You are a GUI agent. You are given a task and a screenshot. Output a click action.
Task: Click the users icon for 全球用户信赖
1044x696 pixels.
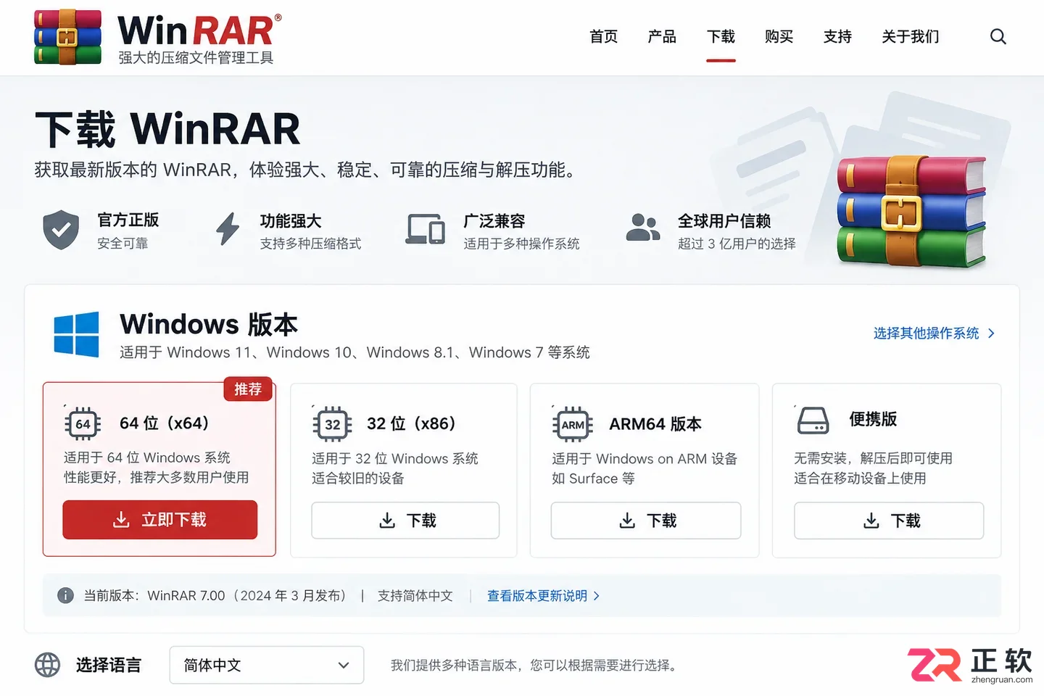pyautogui.click(x=643, y=228)
